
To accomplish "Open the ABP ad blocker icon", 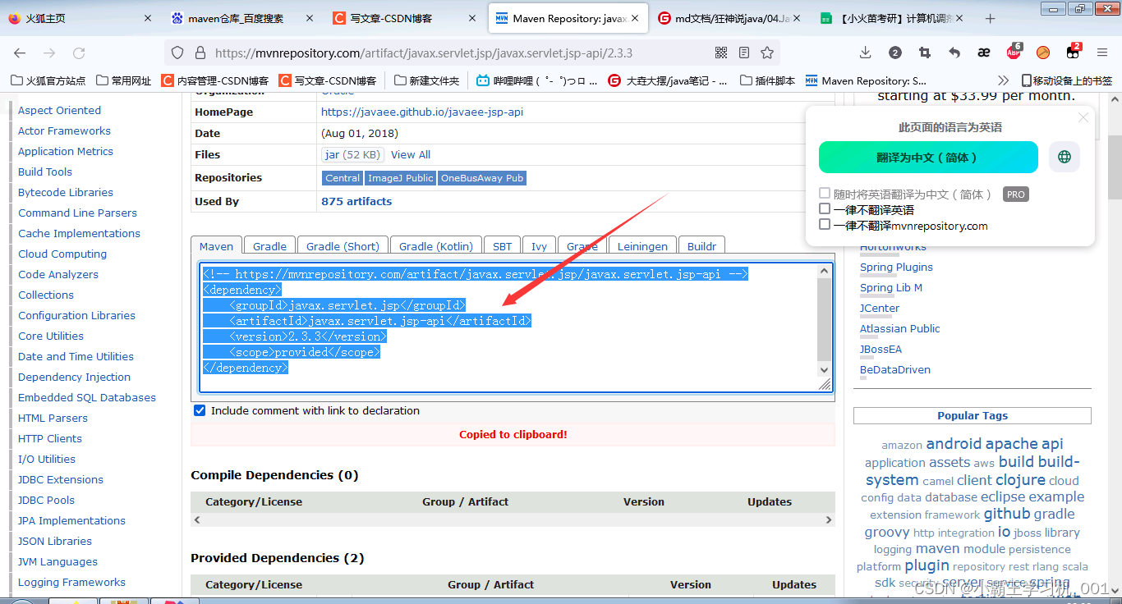I will click(1014, 53).
